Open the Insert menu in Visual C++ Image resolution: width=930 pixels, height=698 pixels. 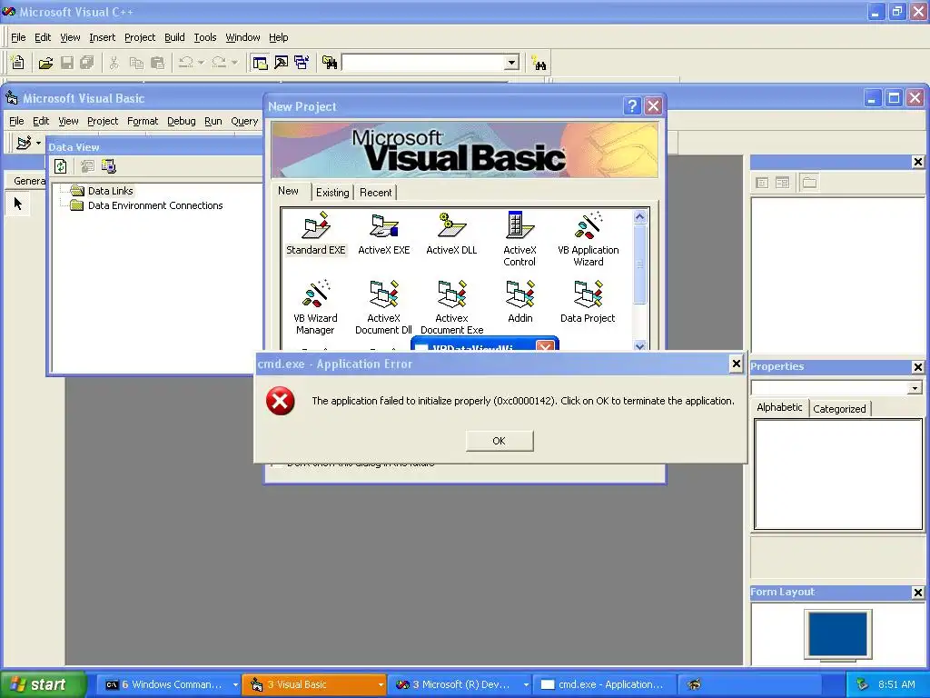[x=102, y=37]
